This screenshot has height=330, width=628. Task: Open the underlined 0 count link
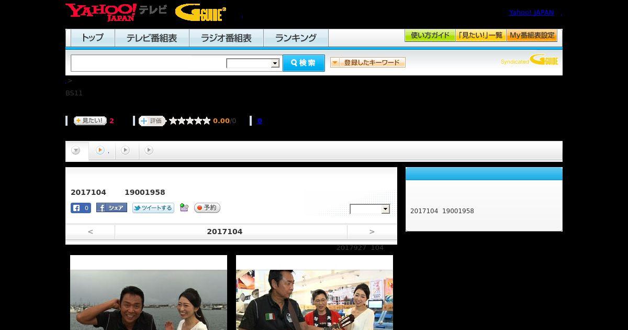click(260, 121)
